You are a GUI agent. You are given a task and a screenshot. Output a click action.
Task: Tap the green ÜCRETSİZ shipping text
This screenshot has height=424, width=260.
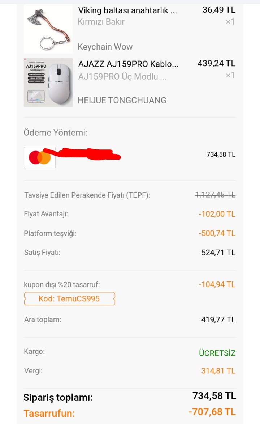click(x=217, y=353)
